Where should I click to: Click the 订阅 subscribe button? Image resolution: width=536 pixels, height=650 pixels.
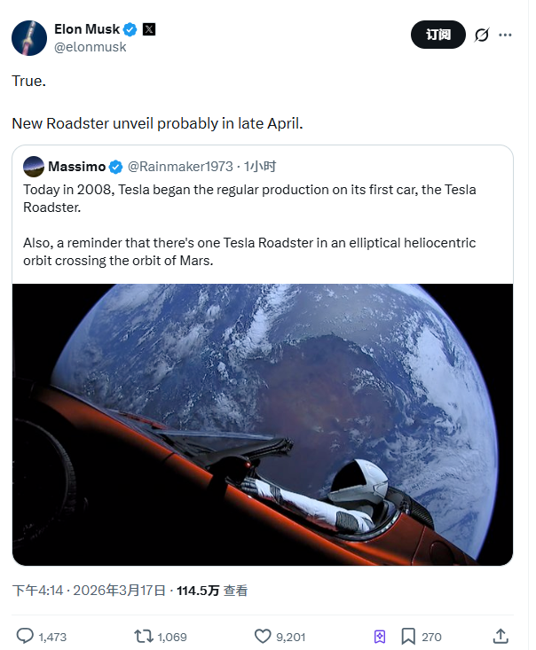pos(437,35)
